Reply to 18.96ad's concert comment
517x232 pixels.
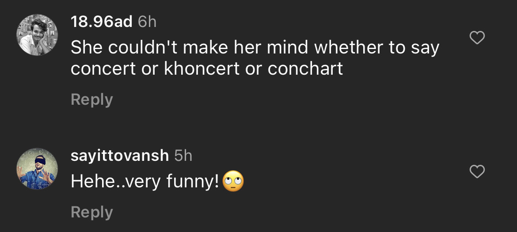[91, 99]
